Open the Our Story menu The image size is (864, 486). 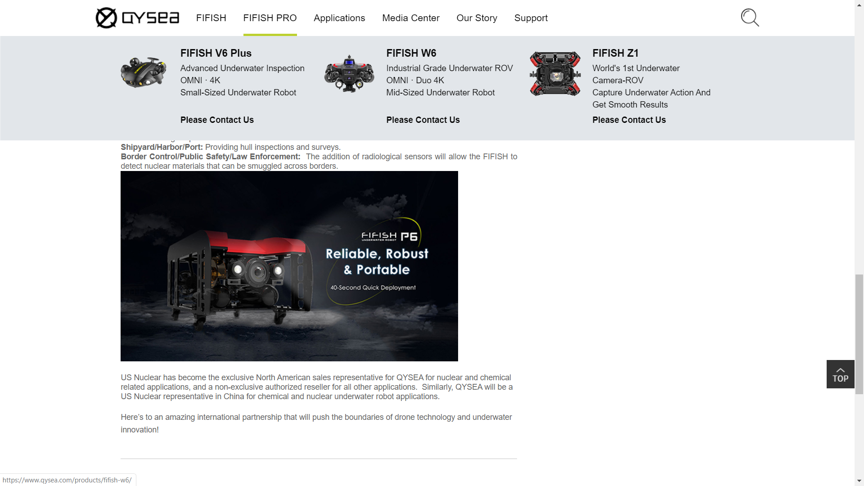tap(477, 18)
